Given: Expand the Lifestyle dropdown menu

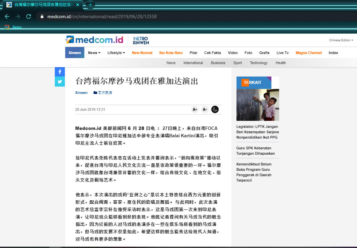Looking at the screenshot, I should coord(116,53).
